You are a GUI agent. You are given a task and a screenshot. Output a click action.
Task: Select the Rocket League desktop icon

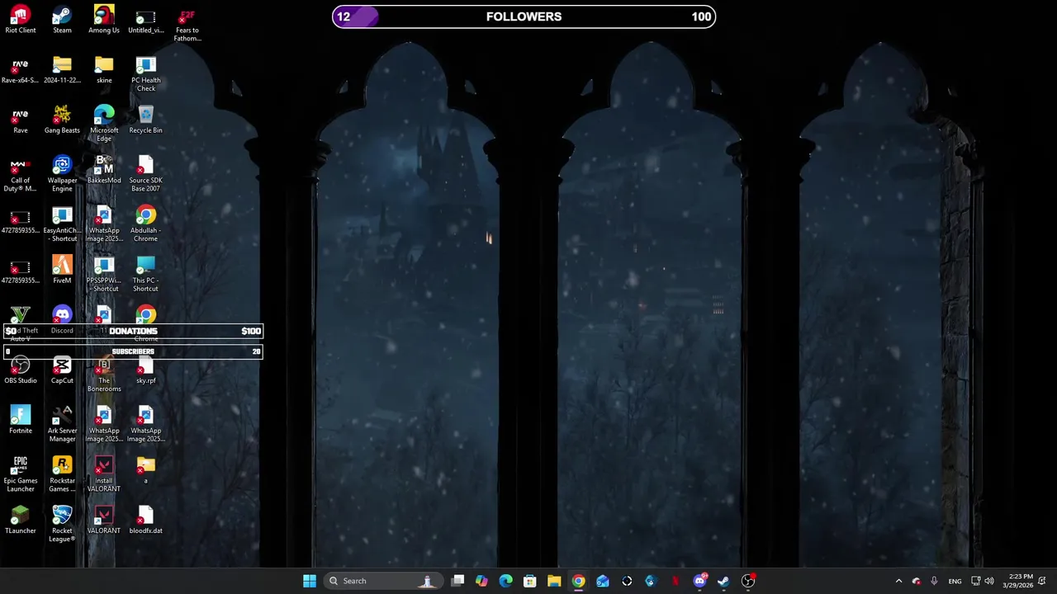(x=62, y=525)
